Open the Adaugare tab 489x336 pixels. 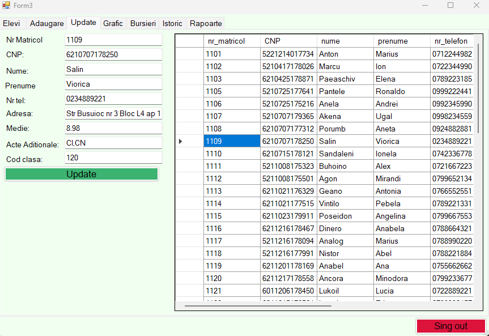46,23
